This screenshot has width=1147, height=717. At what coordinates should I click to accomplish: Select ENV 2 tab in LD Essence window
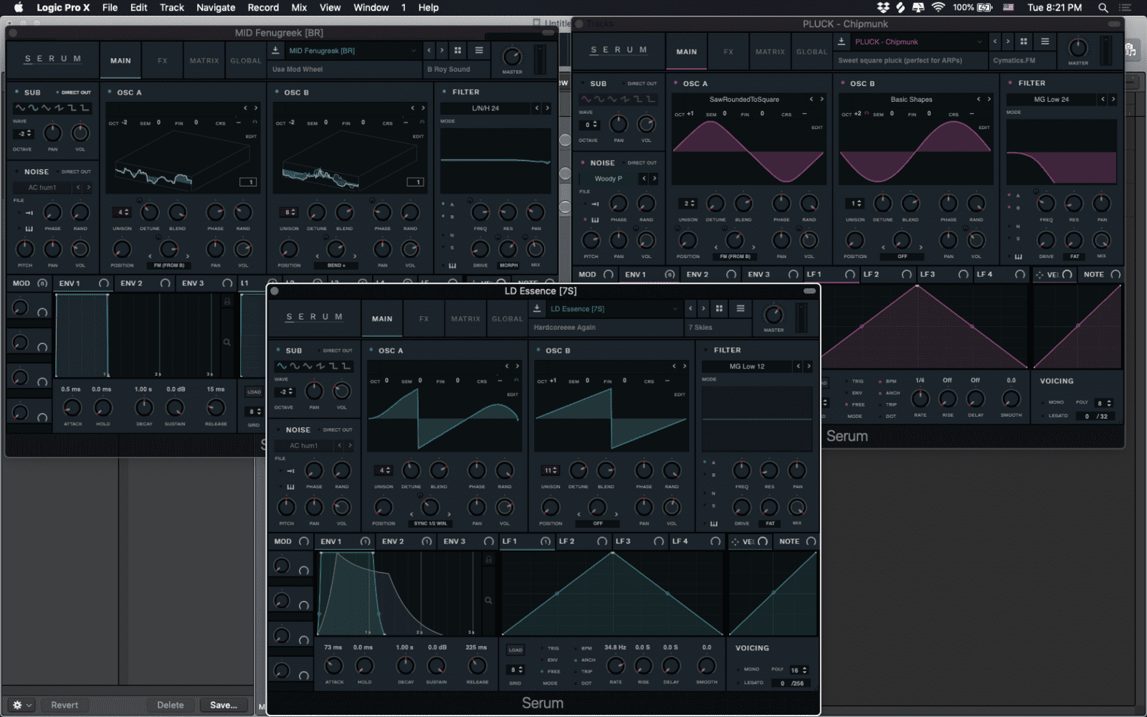click(405, 541)
